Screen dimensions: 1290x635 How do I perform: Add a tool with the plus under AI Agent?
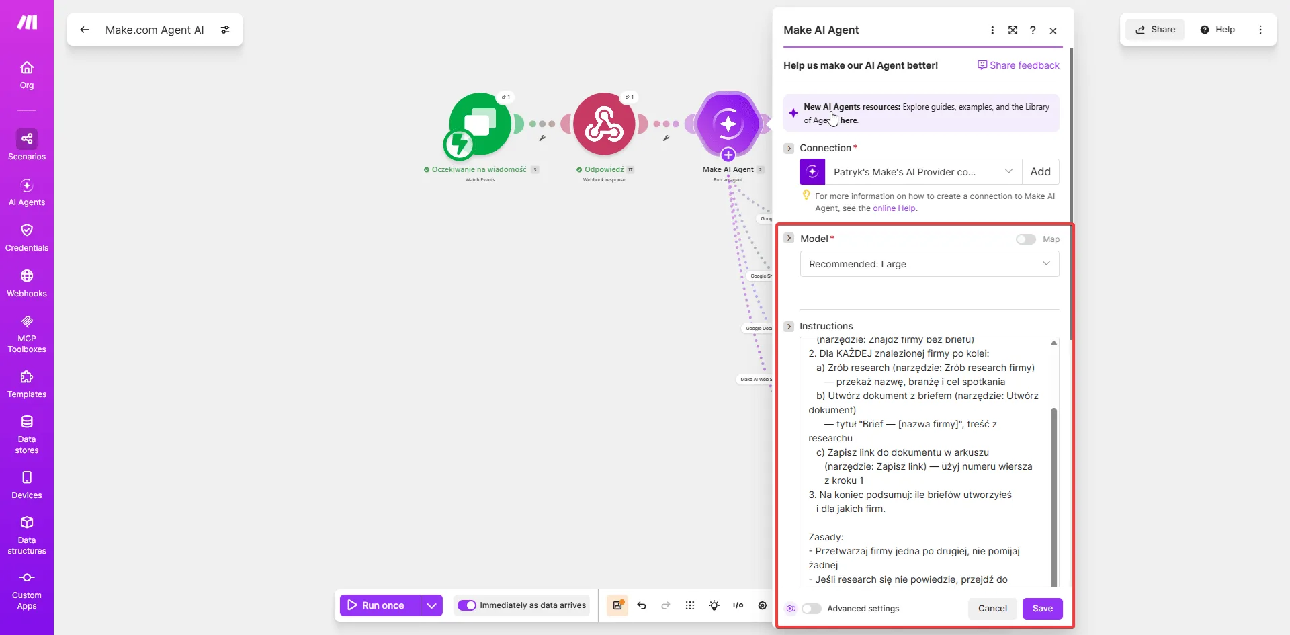click(x=728, y=155)
